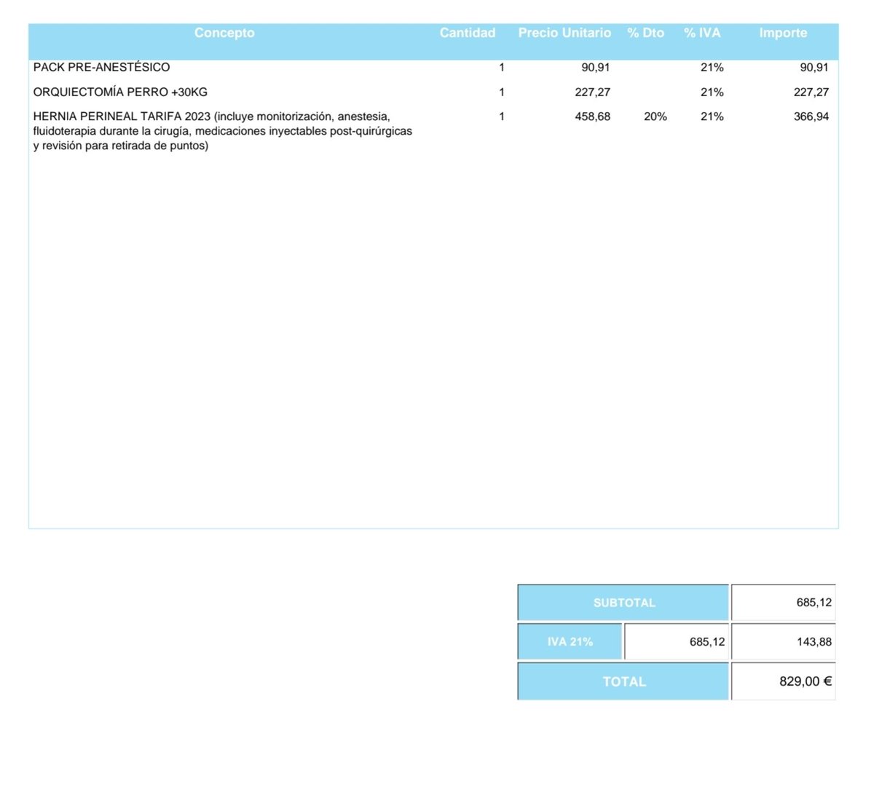Click quantity 1 in PACK PRE-ANESTÉSICO row
The width and height of the screenshot is (874, 792).
502,67
